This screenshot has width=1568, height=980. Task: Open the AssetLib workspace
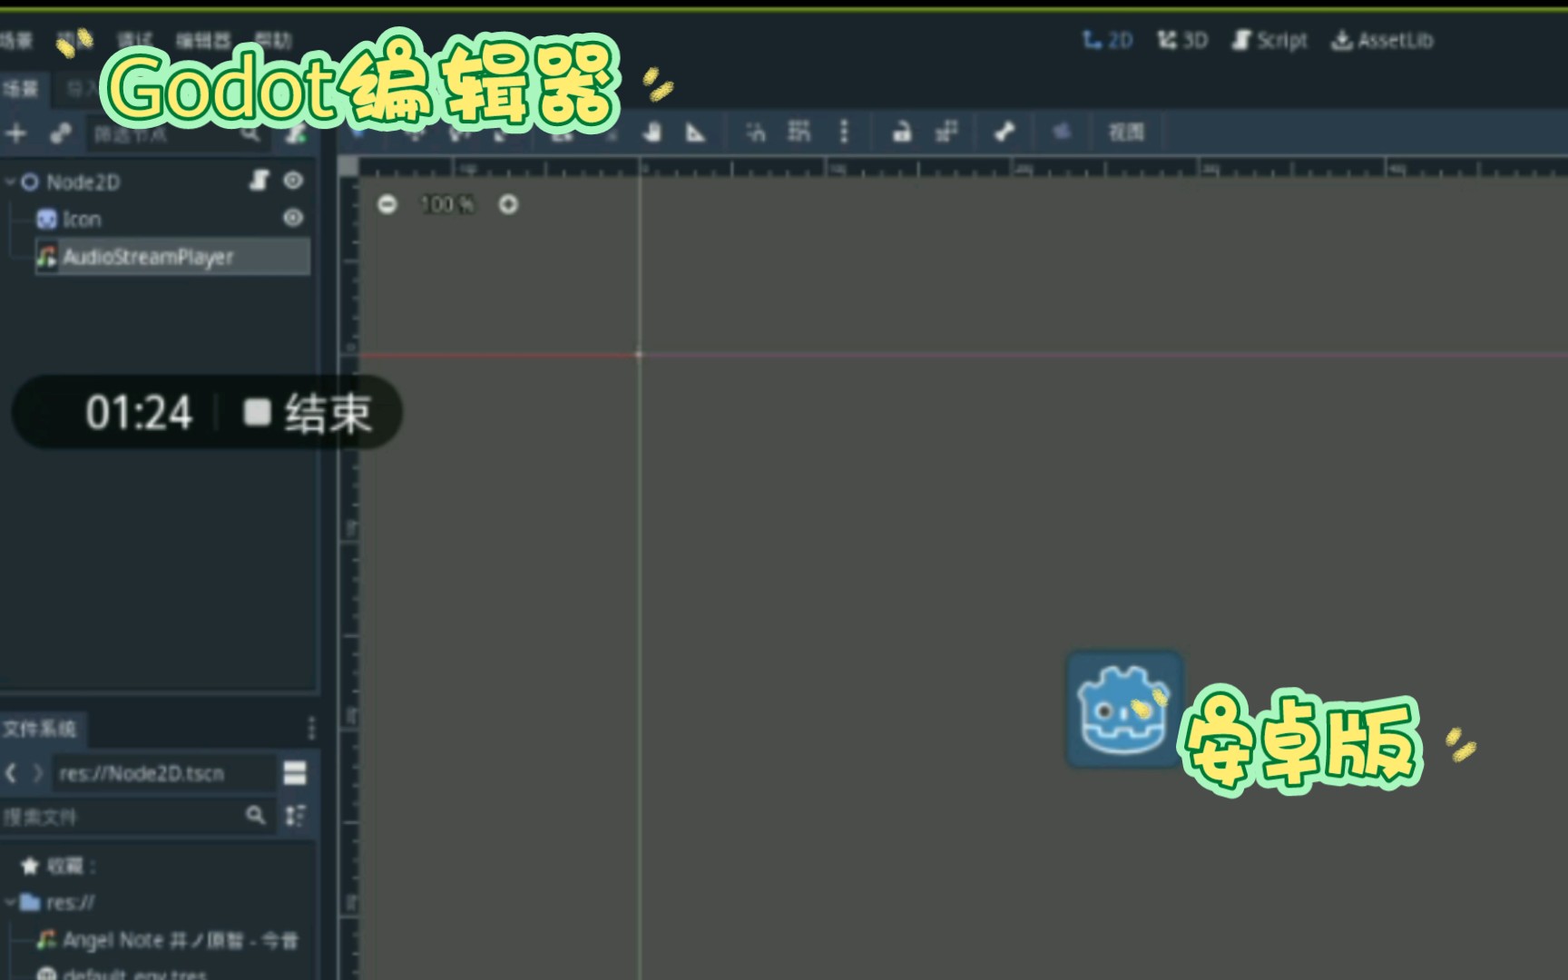pyautogui.click(x=1382, y=40)
